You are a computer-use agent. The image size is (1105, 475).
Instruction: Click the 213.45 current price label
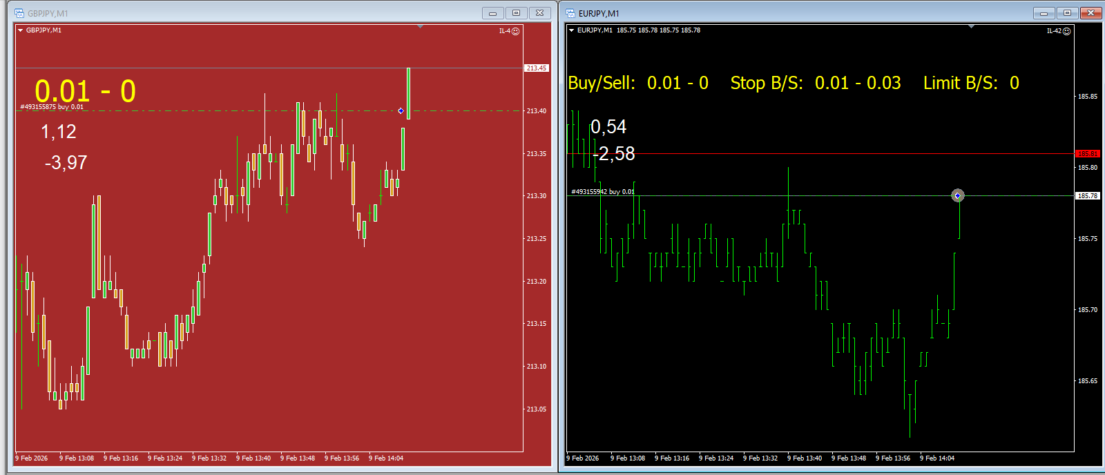[537, 68]
